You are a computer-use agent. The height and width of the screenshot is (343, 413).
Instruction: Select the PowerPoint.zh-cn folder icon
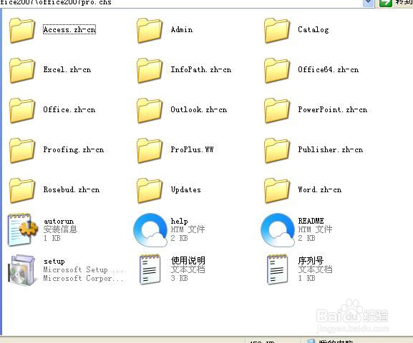click(x=277, y=111)
